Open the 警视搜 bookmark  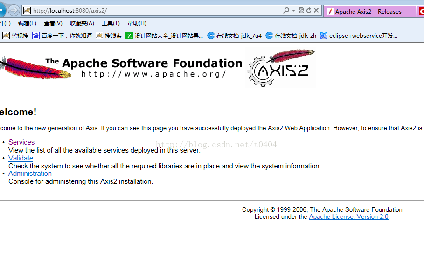pos(15,35)
